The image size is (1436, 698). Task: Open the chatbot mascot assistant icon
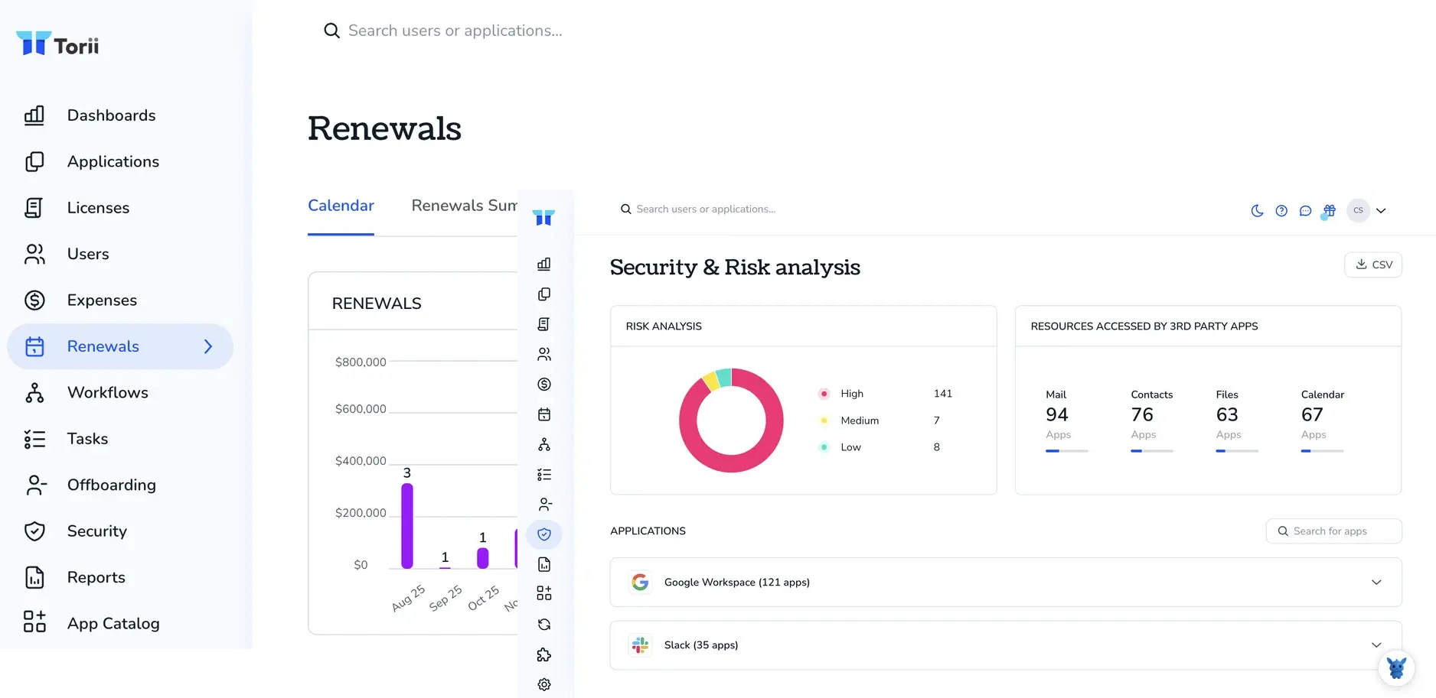click(x=1396, y=668)
